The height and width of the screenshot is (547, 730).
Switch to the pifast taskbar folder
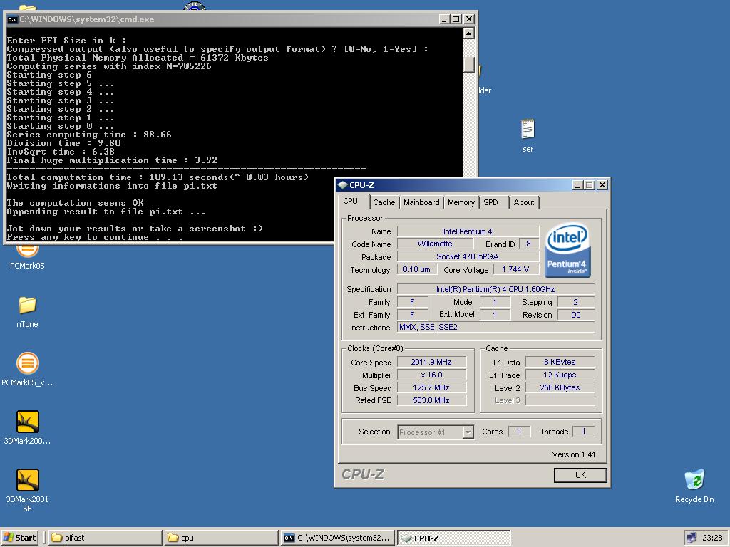[x=104, y=538]
